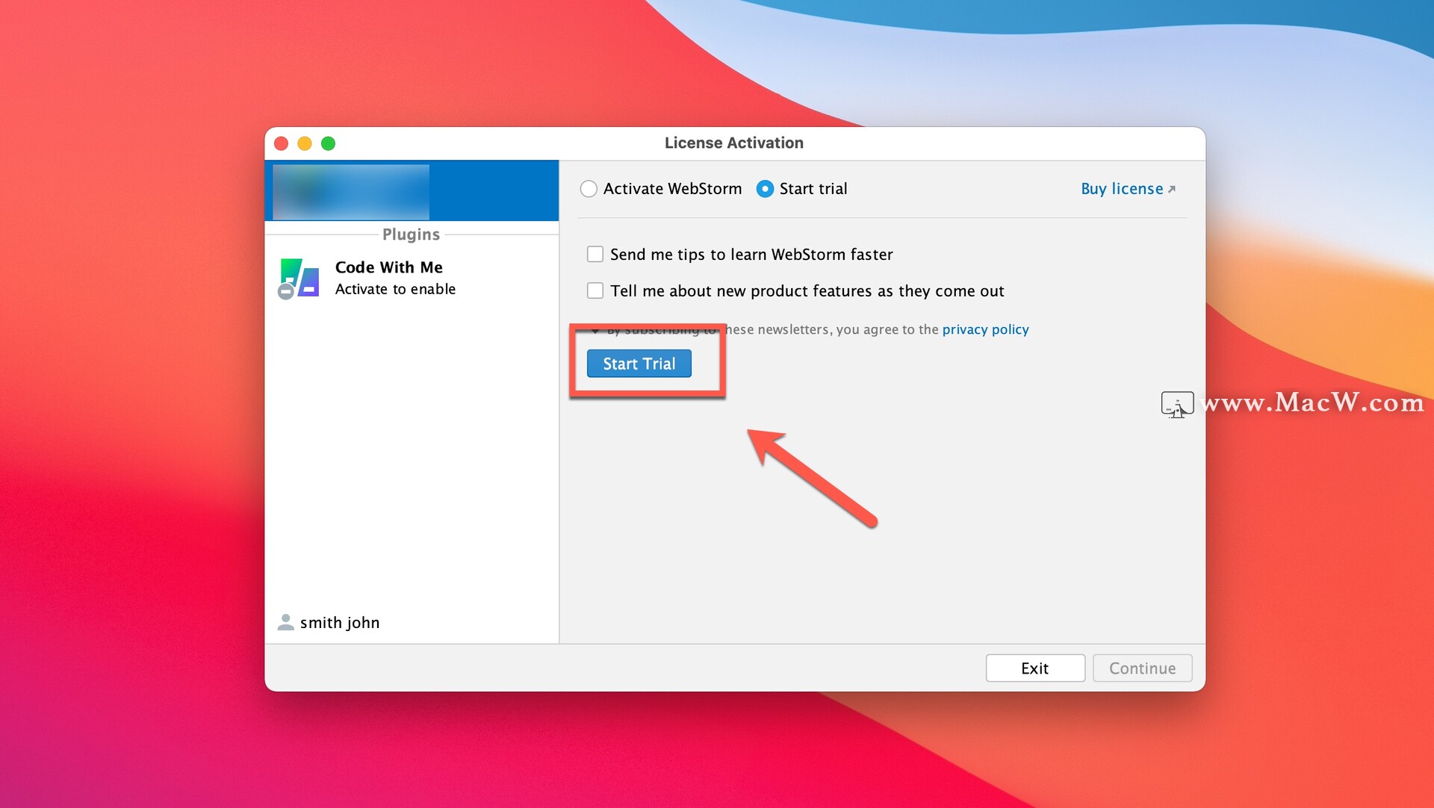Enable Send me tips to learn WebStorm faster

coord(595,255)
